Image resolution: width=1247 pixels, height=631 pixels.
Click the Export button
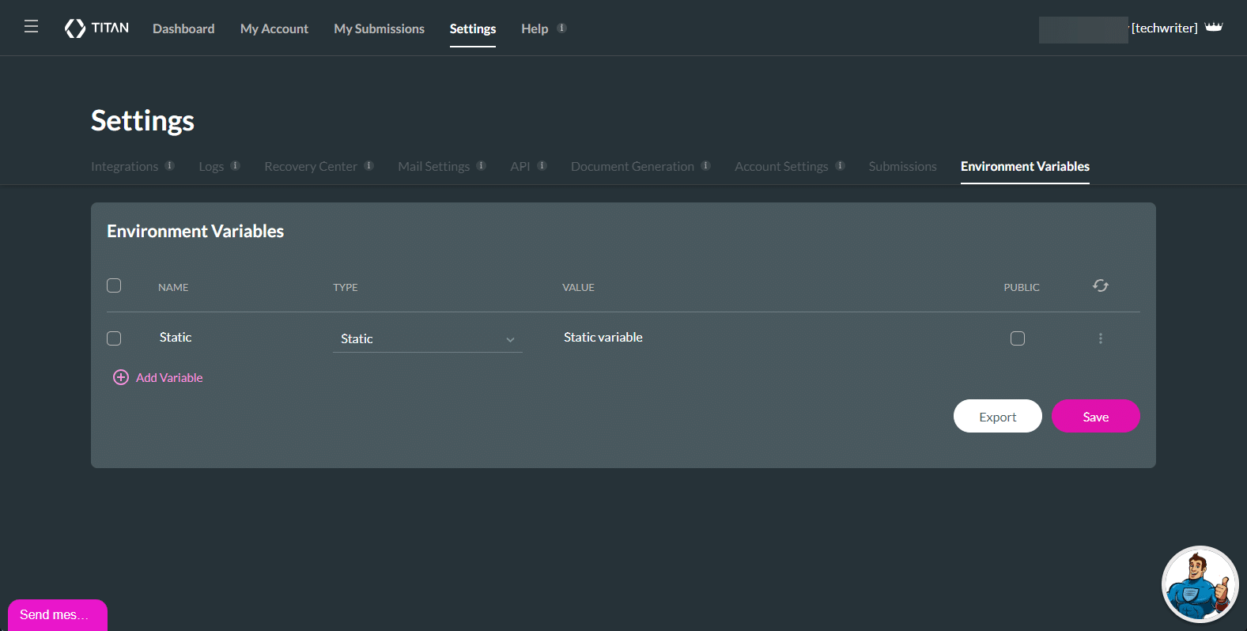(997, 417)
